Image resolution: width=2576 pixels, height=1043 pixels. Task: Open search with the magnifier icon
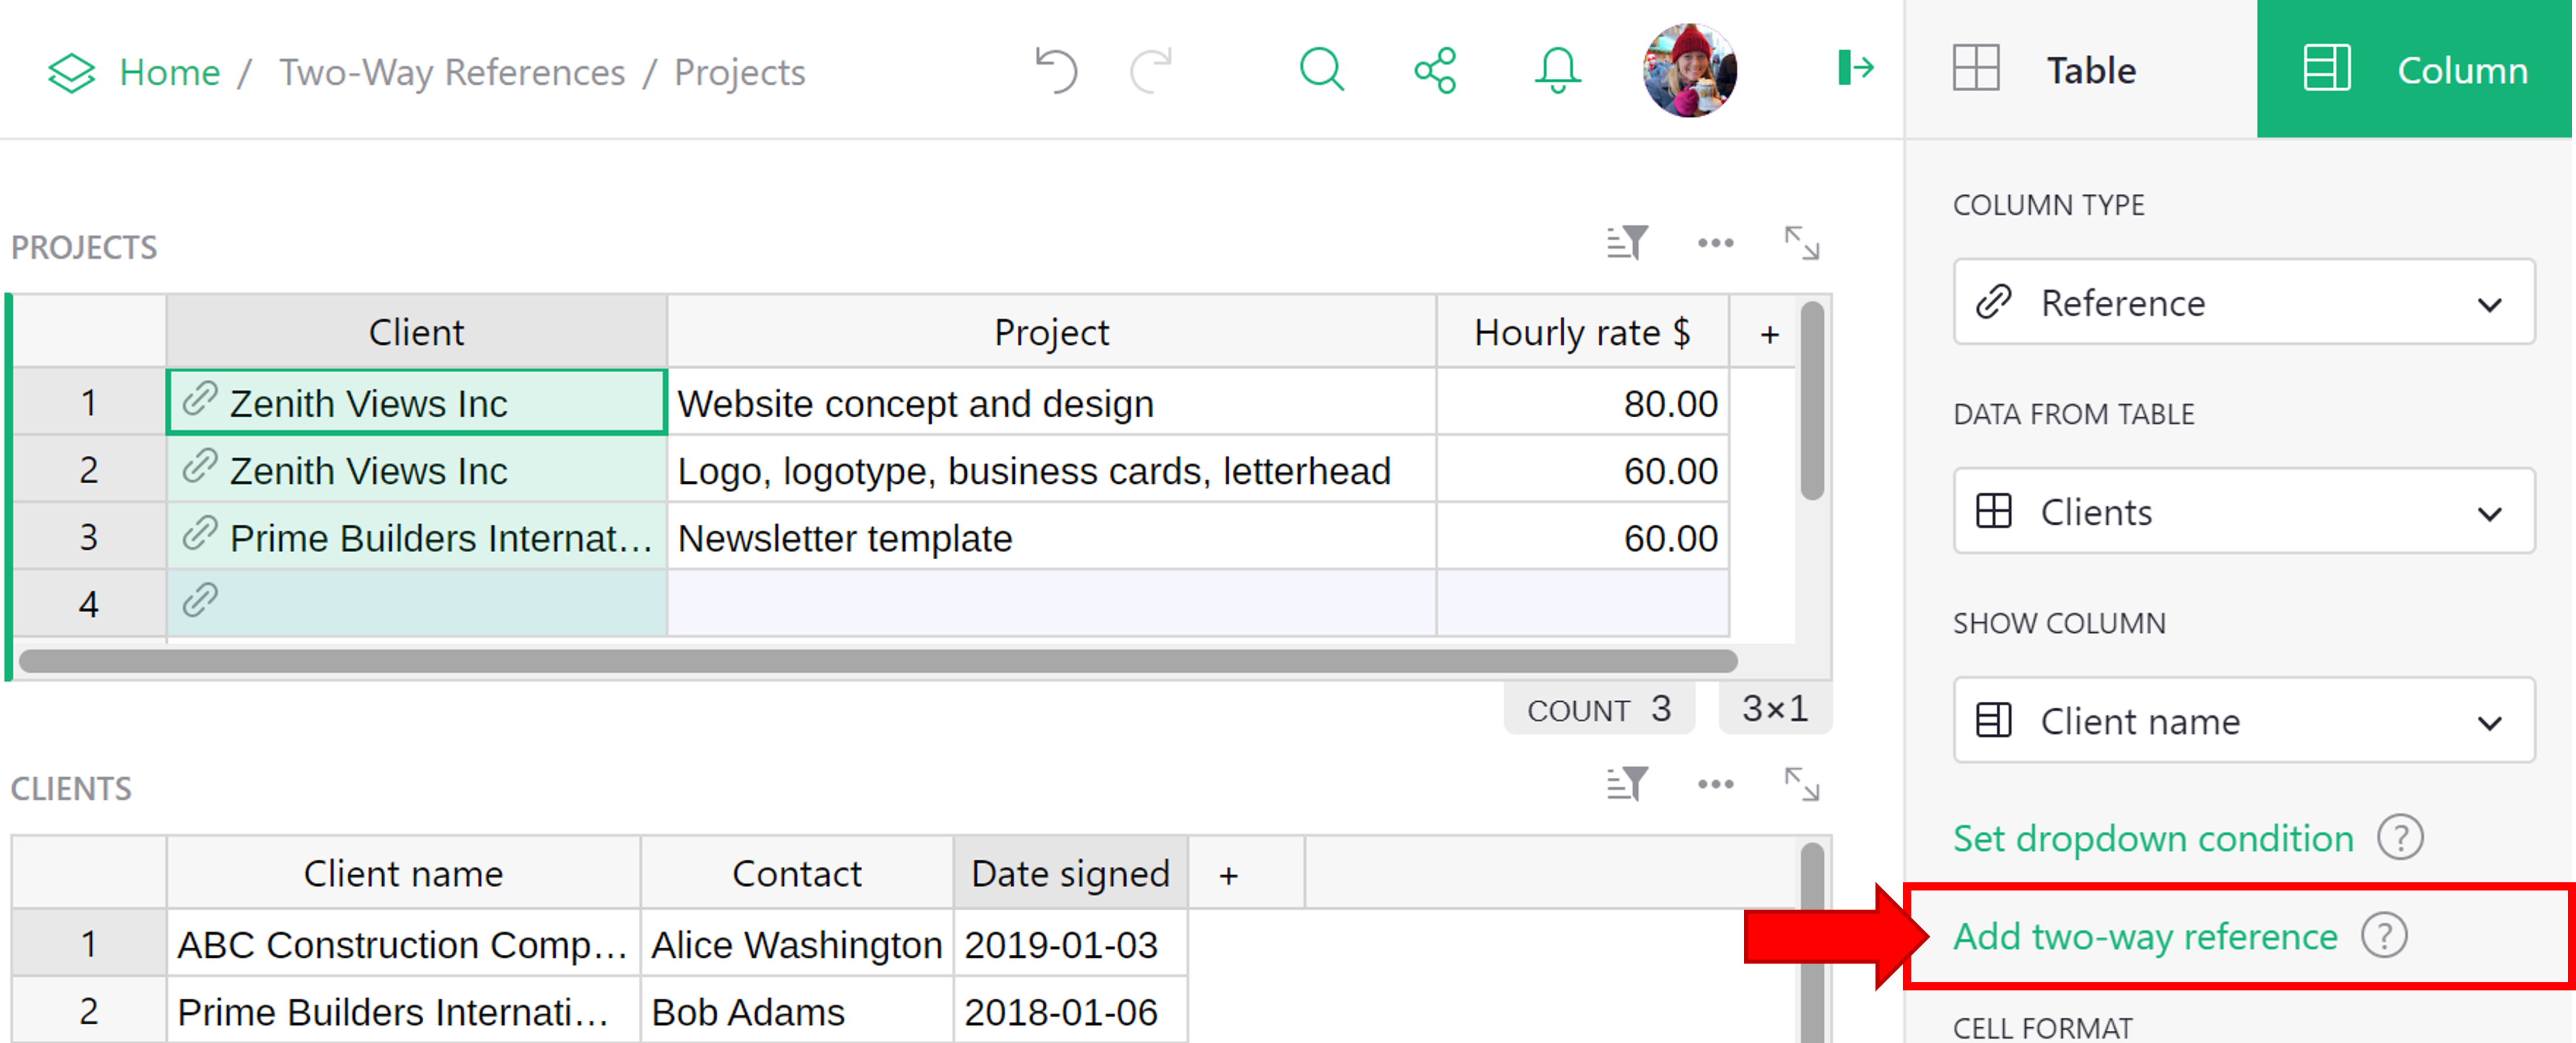(x=1321, y=71)
